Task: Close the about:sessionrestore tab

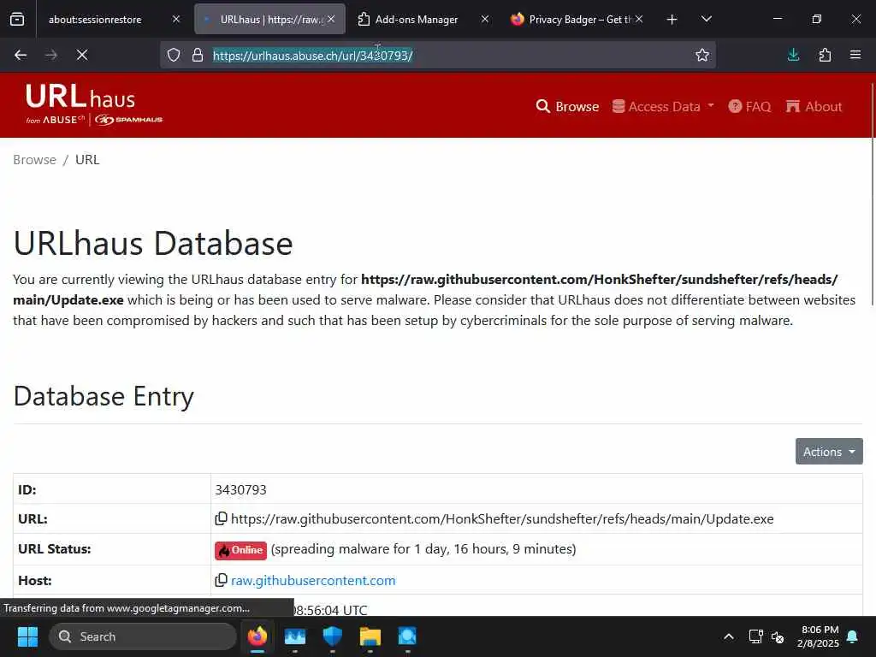Action: click(x=176, y=19)
